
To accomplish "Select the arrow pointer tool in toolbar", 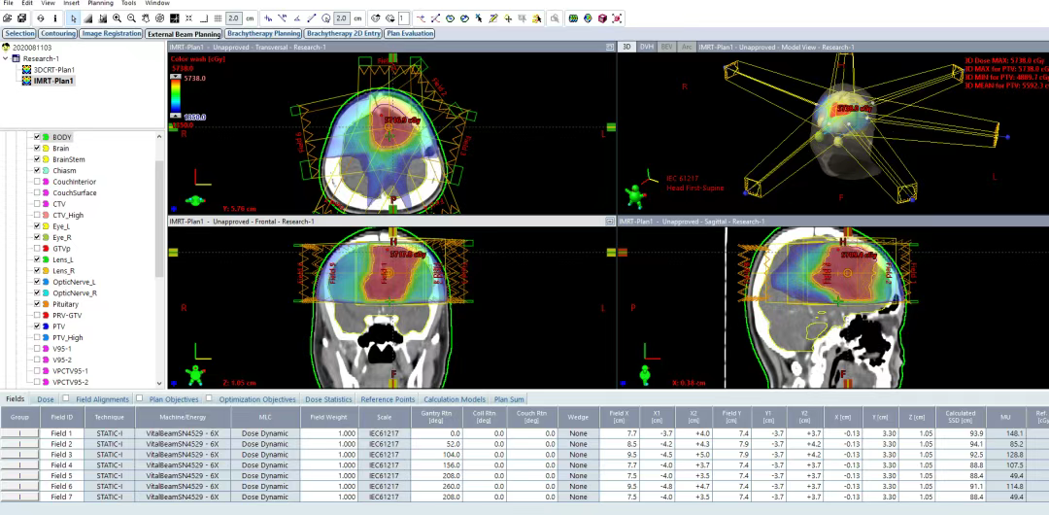I will click(x=75, y=18).
